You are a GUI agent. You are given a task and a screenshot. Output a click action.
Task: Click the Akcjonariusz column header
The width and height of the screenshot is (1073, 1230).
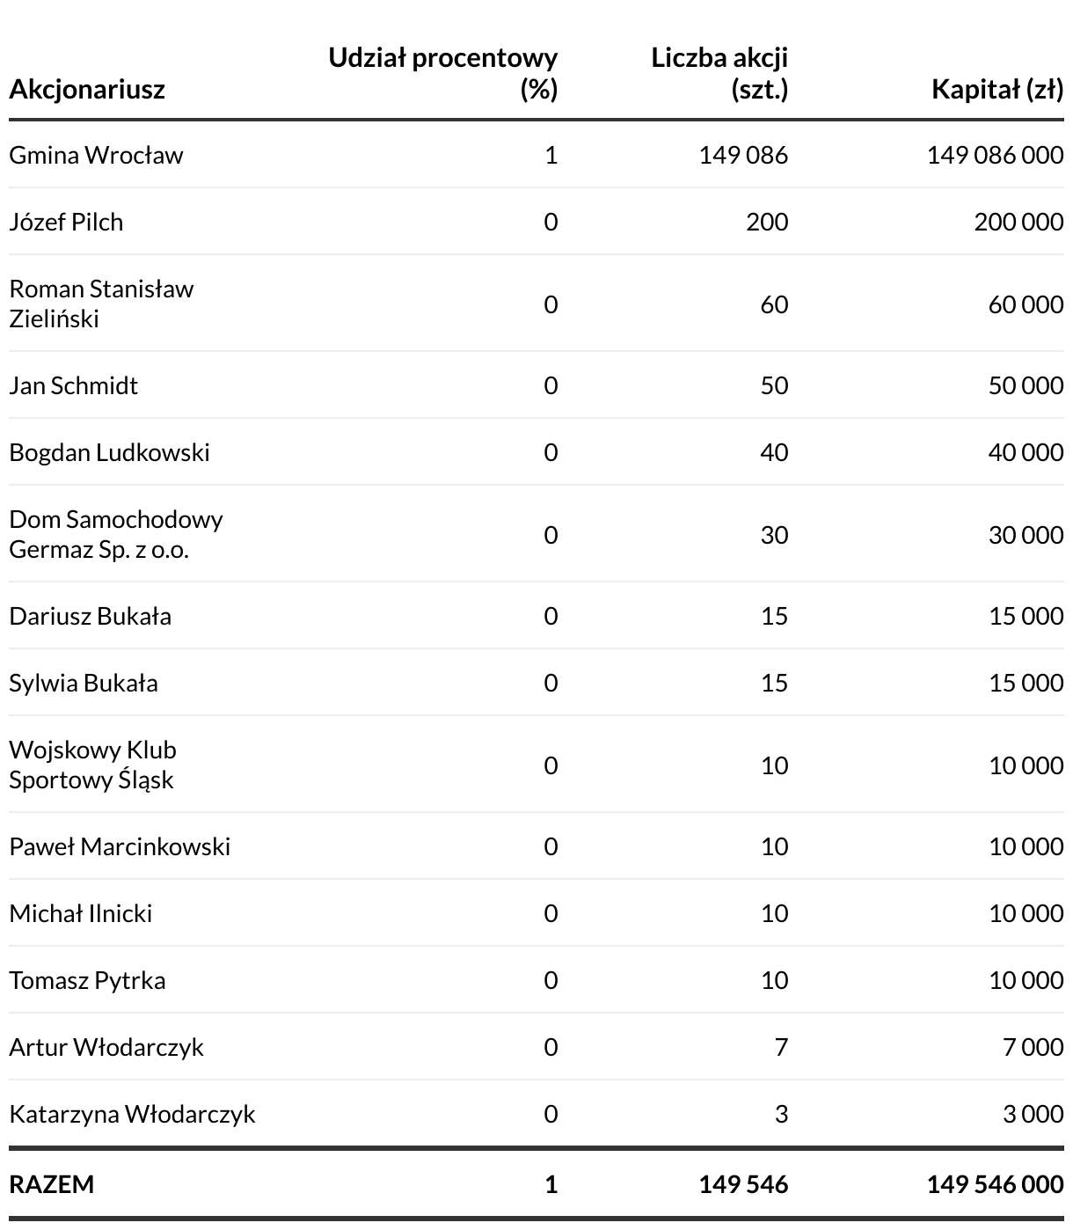pyautogui.click(x=87, y=89)
